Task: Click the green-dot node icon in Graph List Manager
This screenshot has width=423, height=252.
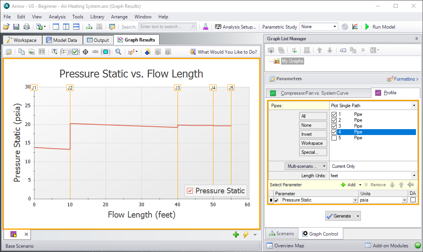Action: coord(294,50)
